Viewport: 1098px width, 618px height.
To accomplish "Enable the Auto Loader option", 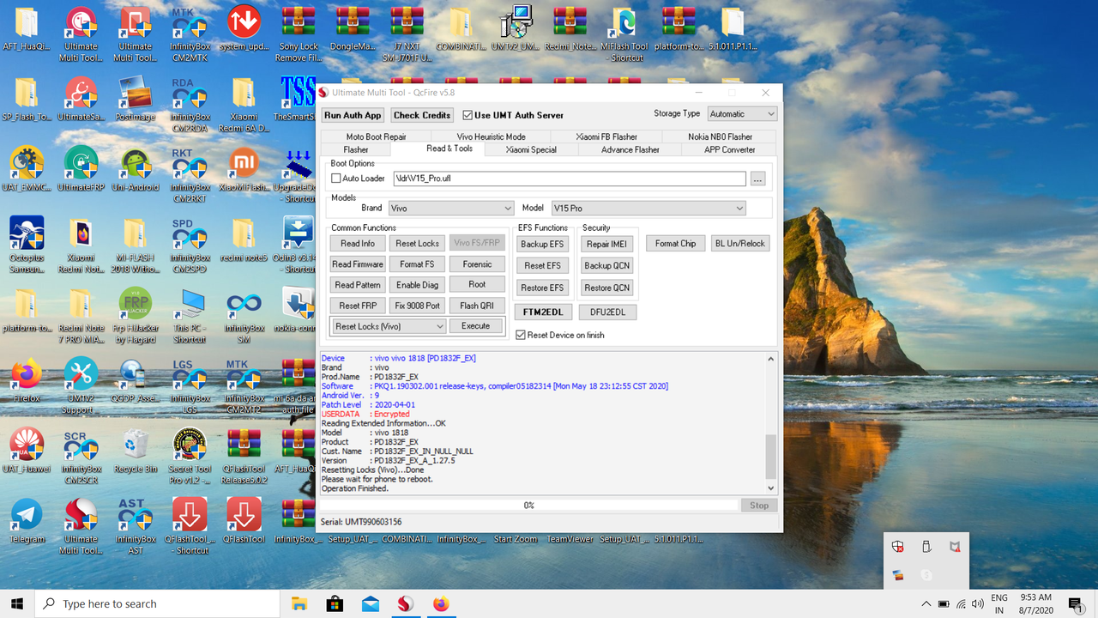I will (x=335, y=178).
